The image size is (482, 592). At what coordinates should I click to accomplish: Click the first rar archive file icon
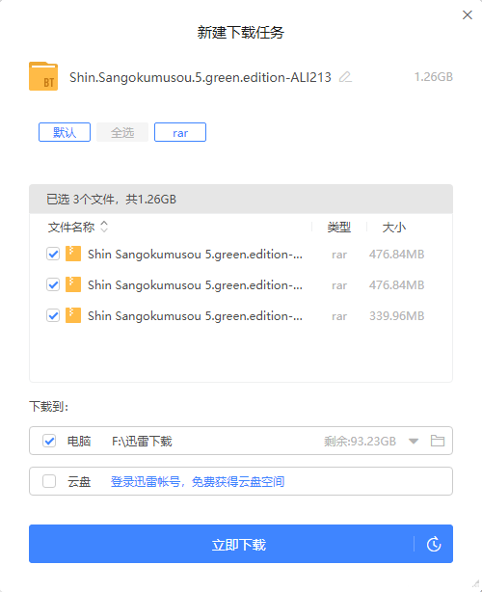pyautogui.click(x=73, y=254)
